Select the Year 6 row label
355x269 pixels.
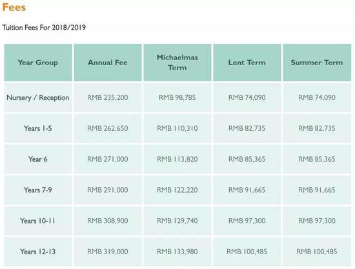38,159
